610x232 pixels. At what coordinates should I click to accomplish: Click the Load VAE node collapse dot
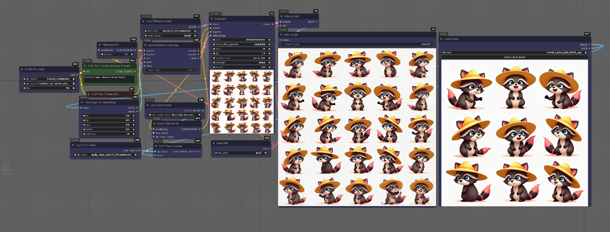[x=214, y=143]
